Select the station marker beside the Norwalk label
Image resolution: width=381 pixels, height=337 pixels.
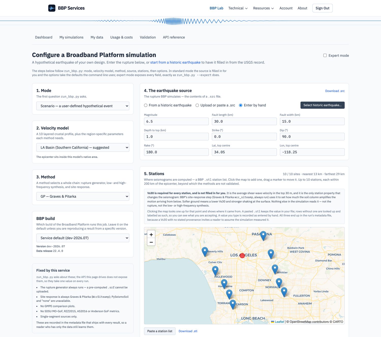(279, 283)
